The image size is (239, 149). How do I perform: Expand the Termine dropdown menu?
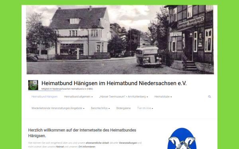click(145, 108)
